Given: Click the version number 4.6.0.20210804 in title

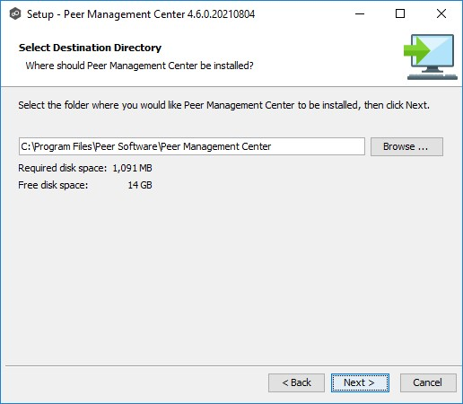Looking at the screenshot, I should [221, 14].
